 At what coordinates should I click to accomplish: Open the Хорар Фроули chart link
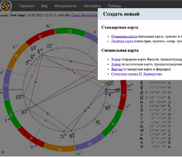(x=116, y=59)
